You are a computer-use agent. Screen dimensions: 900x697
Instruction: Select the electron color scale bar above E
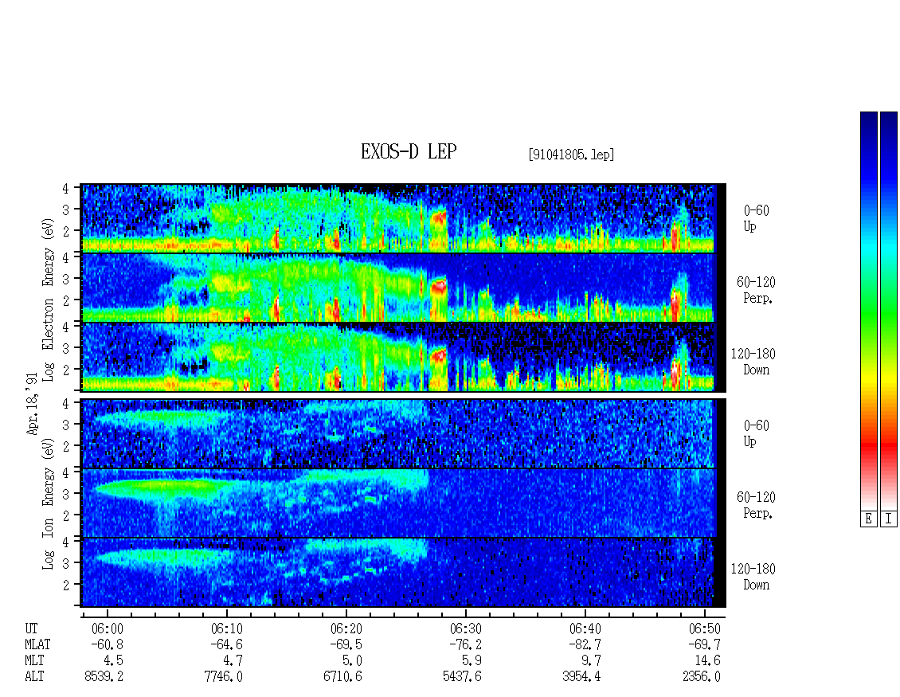[868, 310]
